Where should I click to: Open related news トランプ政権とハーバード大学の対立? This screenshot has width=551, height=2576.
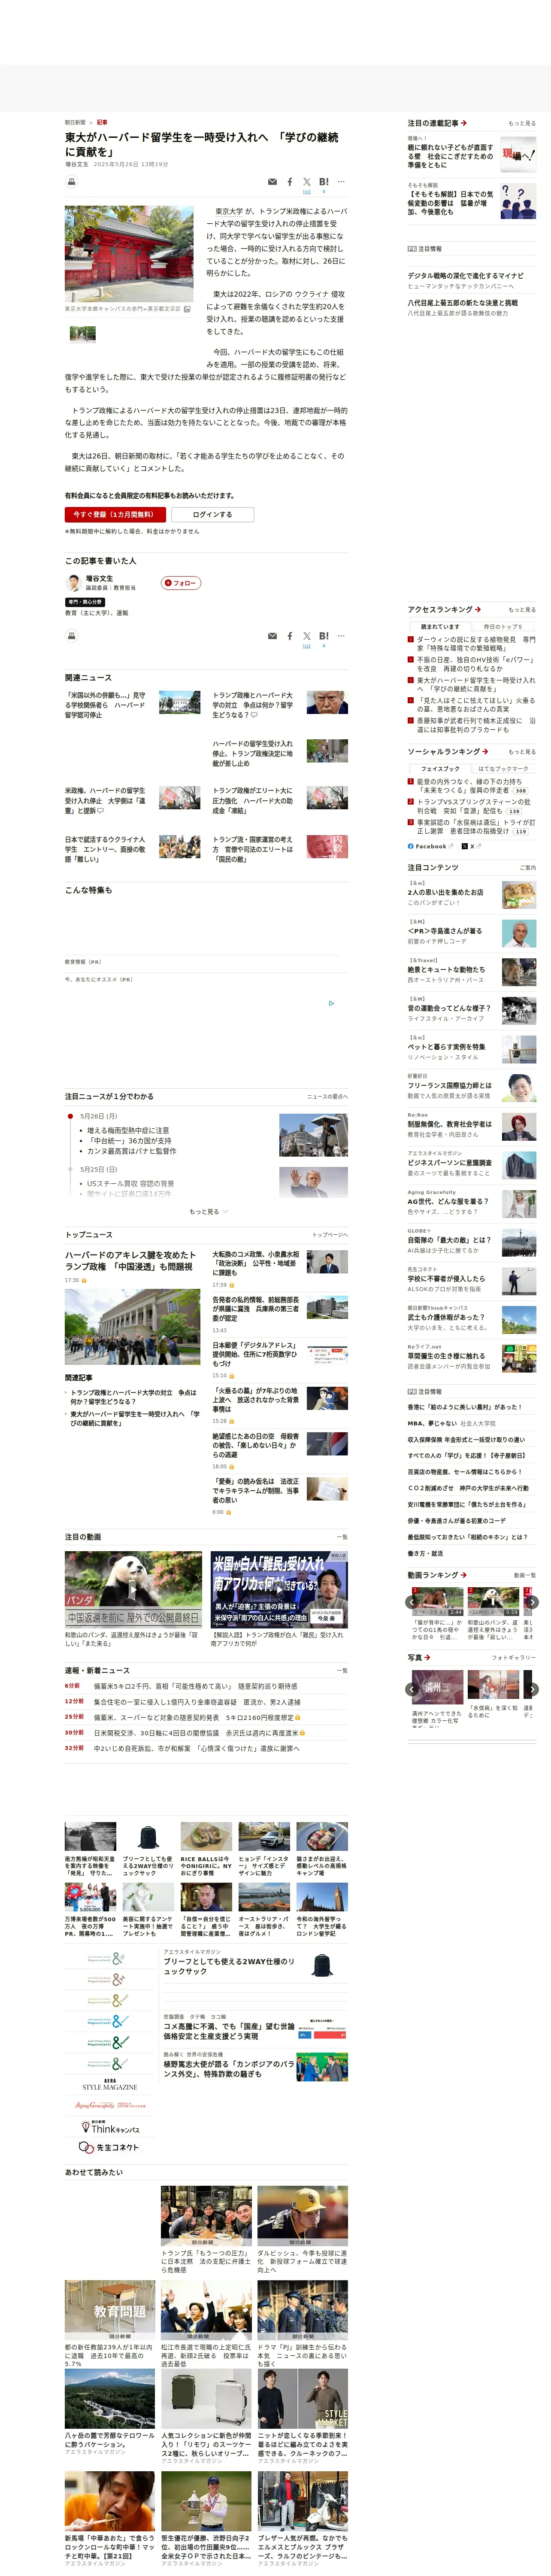tap(254, 705)
